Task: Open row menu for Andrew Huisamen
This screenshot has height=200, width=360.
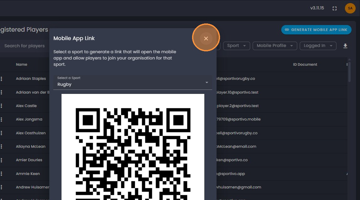Action: click(x=1, y=187)
